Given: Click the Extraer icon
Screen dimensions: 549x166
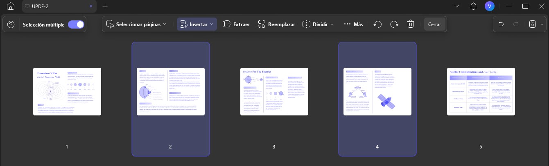Looking at the screenshot, I should [227, 24].
